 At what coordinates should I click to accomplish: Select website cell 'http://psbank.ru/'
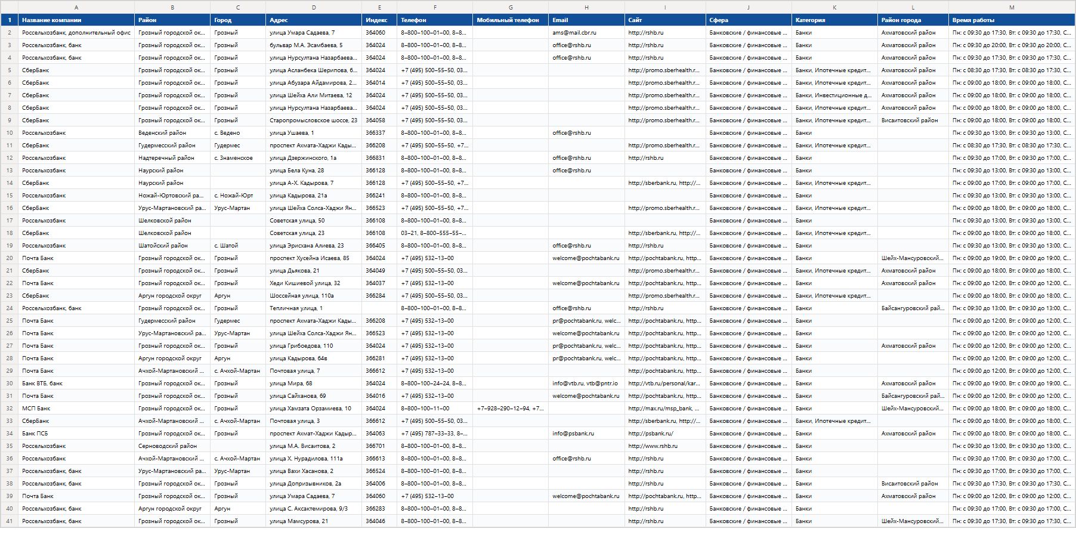click(x=665, y=434)
